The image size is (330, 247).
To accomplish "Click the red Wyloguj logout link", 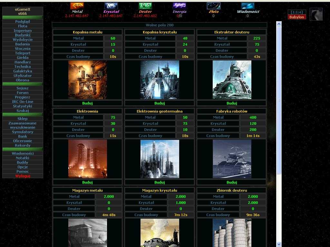I will (x=23, y=176).
